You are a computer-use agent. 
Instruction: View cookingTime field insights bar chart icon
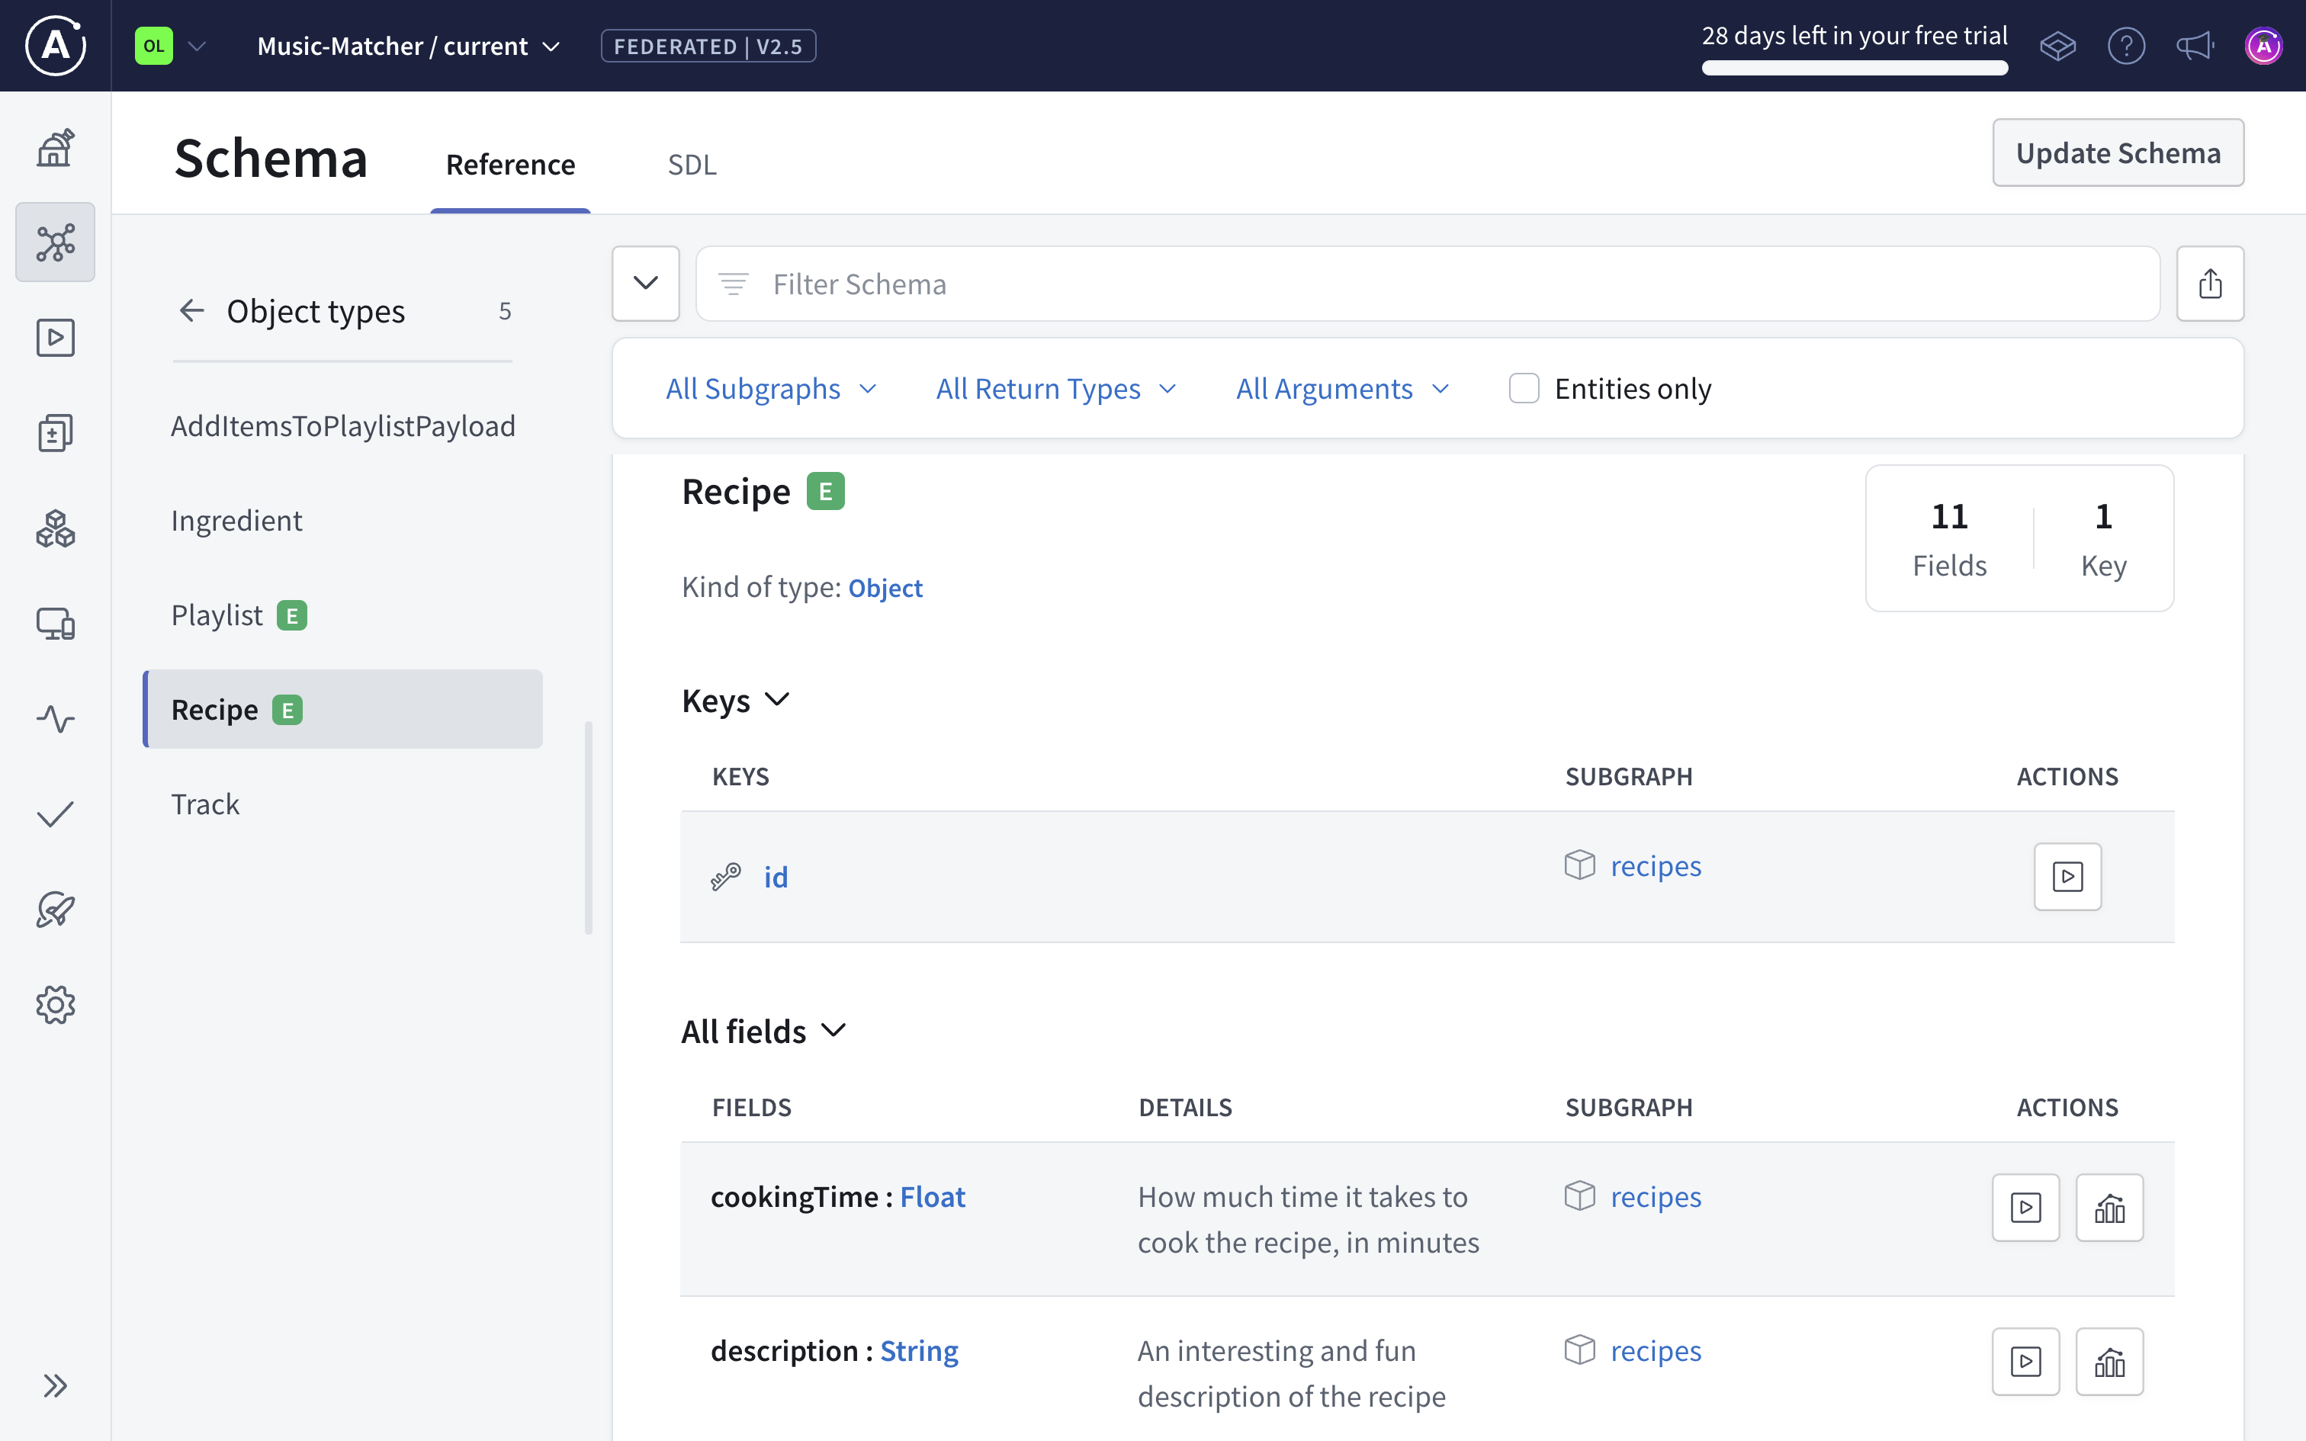point(2108,1208)
